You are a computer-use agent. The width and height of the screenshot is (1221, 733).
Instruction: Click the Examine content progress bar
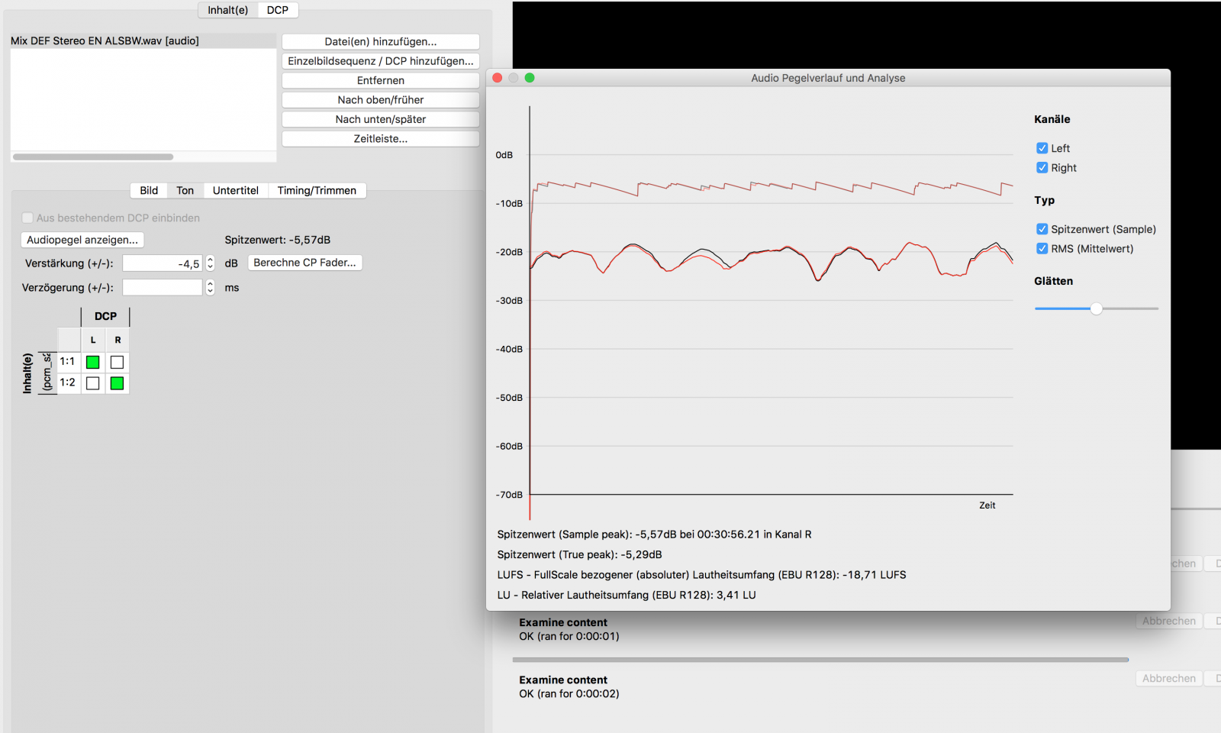pos(820,660)
